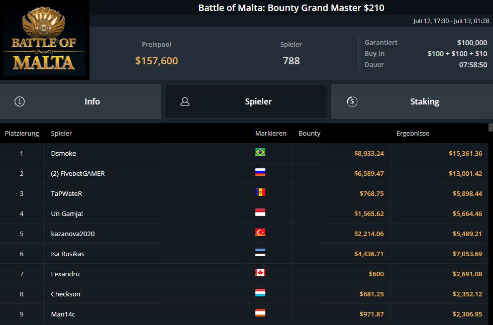This screenshot has width=493, height=325.
Task: Click the Turkish flag for kazanova2020
Action: coord(260,233)
